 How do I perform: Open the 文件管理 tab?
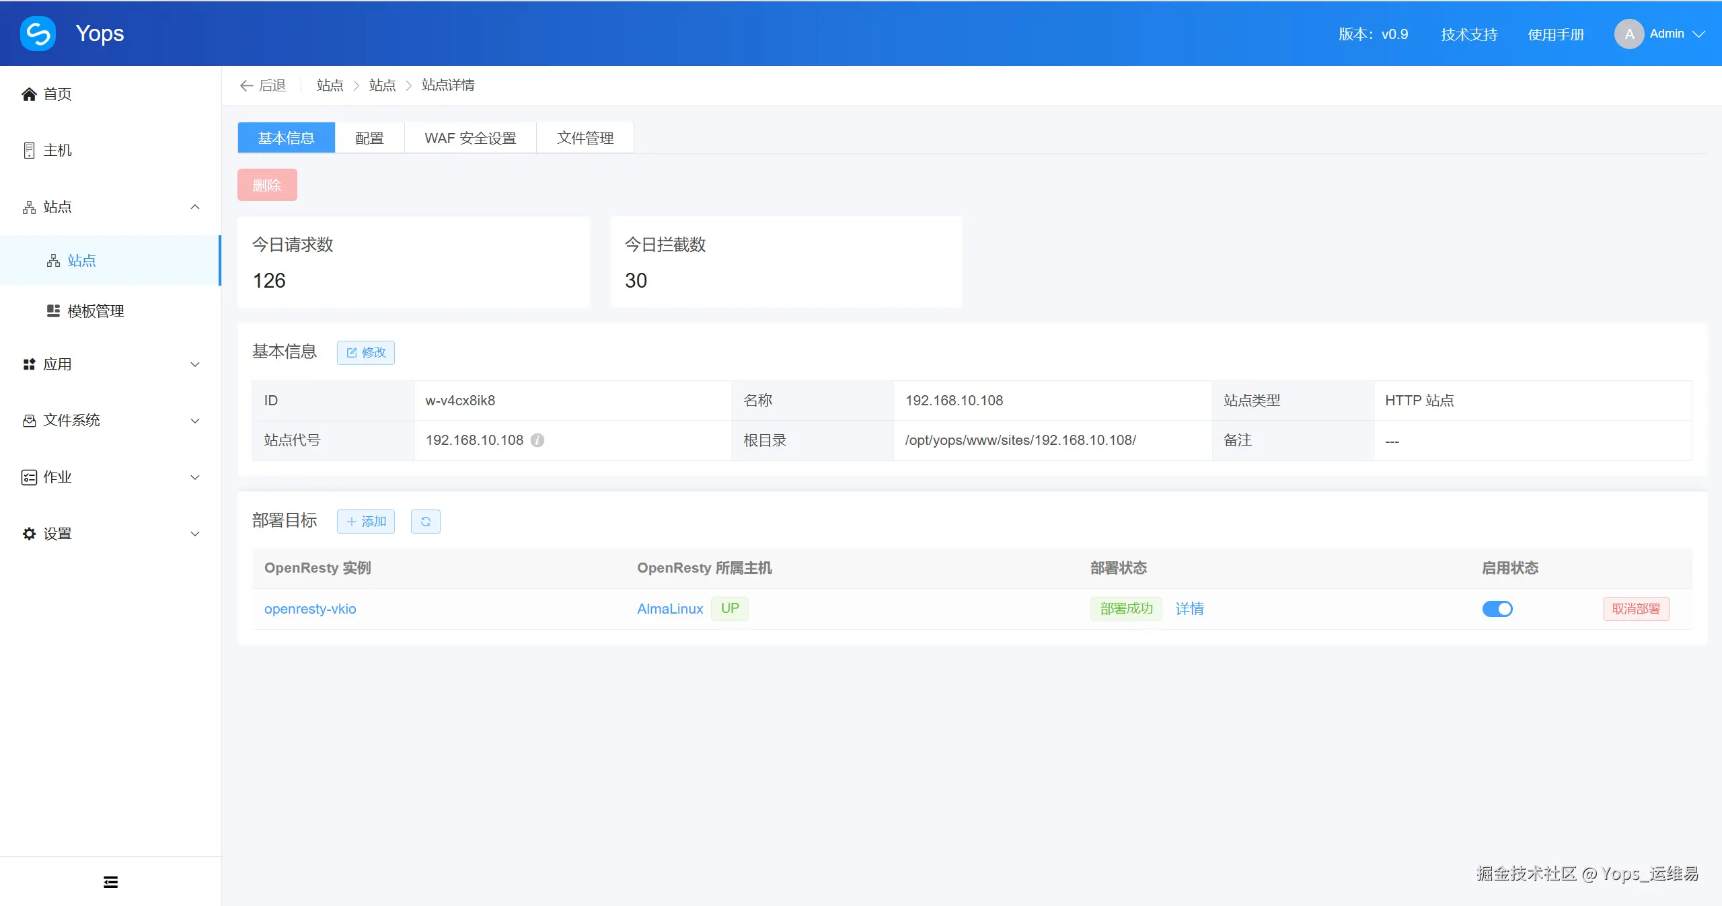pyautogui.click(x=585, y=138)
